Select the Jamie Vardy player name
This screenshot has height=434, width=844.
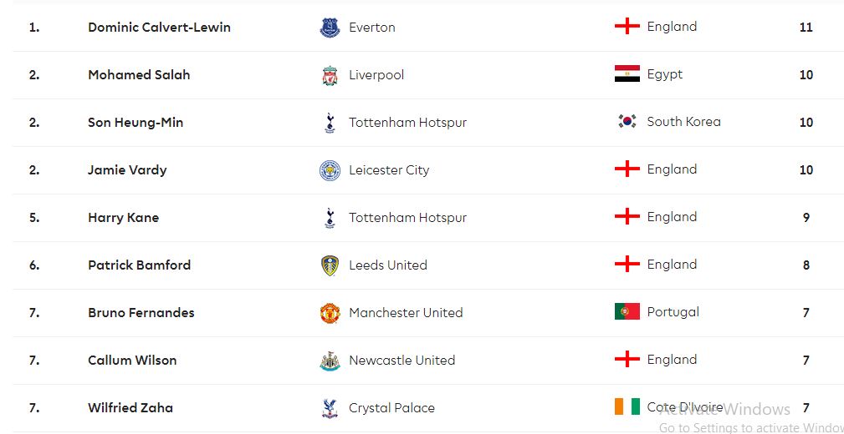[127, 170]
